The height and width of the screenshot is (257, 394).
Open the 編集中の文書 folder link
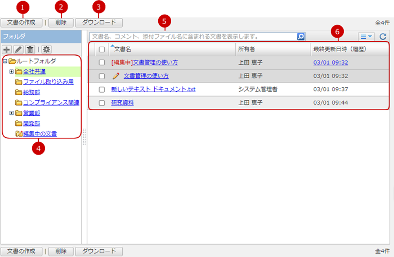[40, 134]
